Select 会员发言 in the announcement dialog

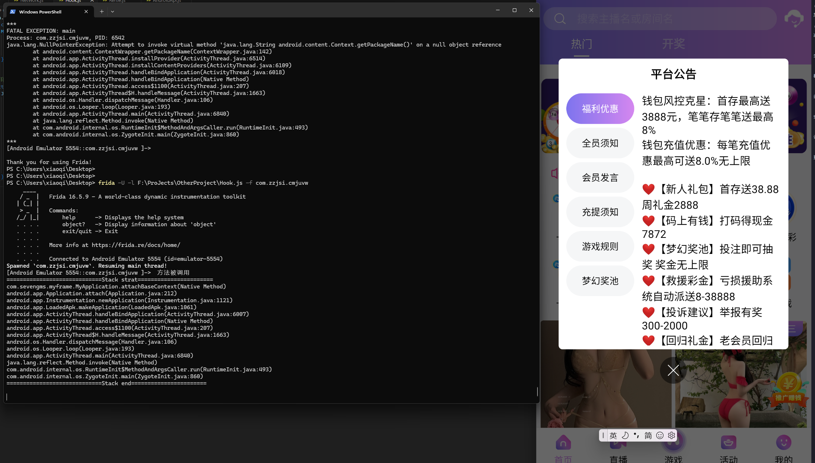coord(600,177)
